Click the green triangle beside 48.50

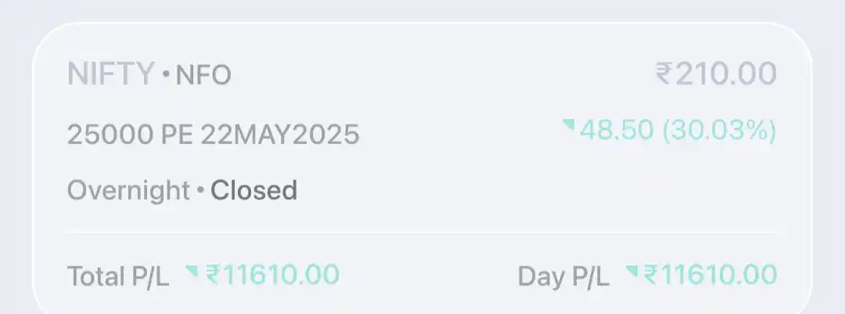(x=569, y=125)
